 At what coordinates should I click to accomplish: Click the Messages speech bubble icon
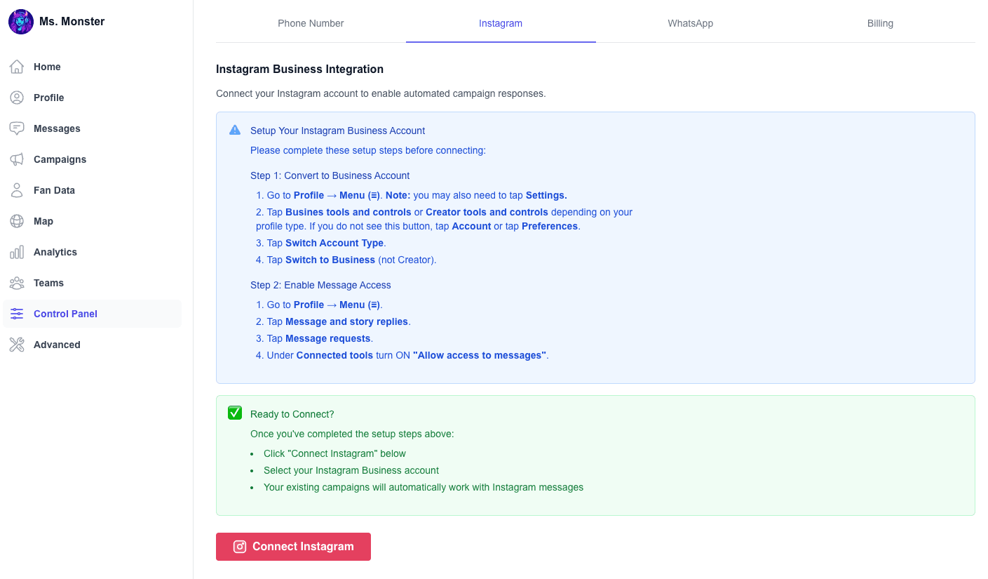coord(17,128)
